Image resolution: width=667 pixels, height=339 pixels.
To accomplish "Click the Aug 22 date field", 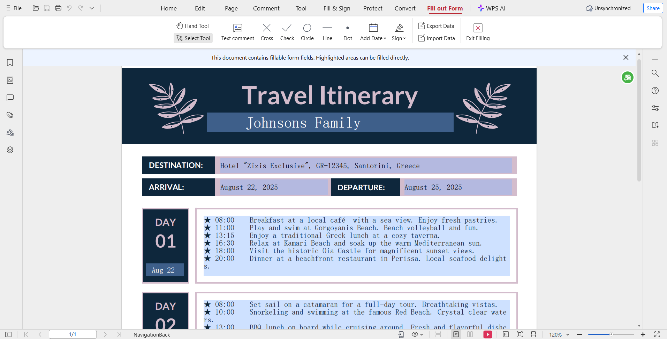I will click(x=165, y=270).
